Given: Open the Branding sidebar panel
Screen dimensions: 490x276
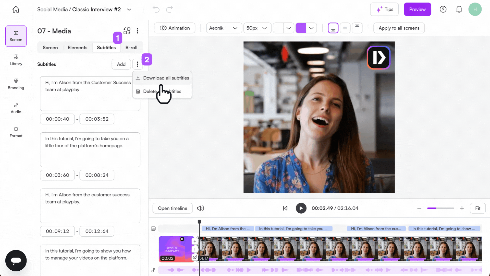Looking at the screenshot, I should pos(16,84).
